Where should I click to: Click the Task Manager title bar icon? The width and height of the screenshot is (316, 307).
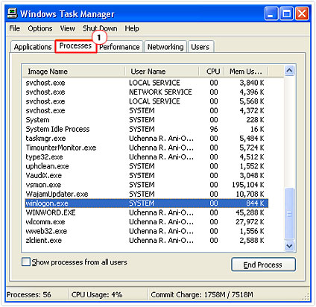[12, 13]
